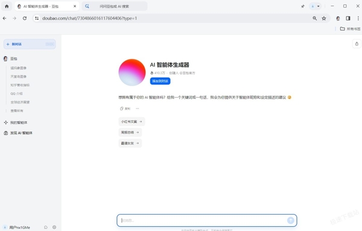
Task: Click the flame popularity icon beside 410.3万
Action: pyautogui.click(x=152, y=73)
